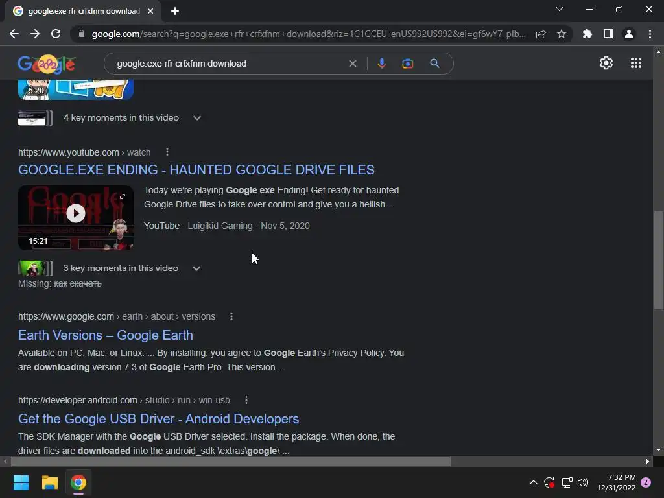Open options for developer.android.com result

click(246, 400)
